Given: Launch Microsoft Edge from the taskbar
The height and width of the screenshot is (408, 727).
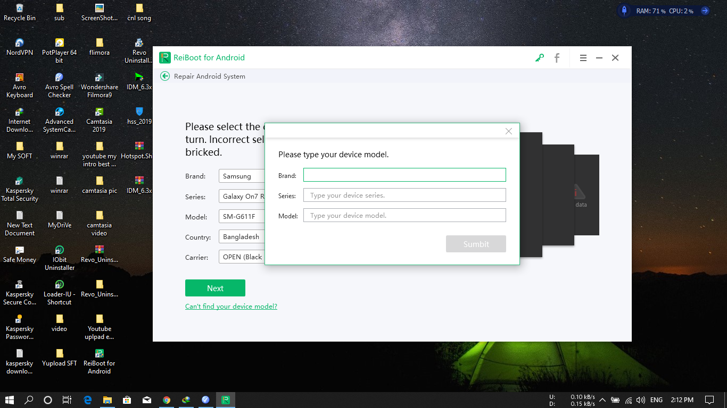Looking at the screenshot, I should [88, 399].
